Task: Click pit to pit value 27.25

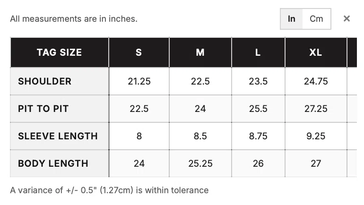Action: point(316,109)
